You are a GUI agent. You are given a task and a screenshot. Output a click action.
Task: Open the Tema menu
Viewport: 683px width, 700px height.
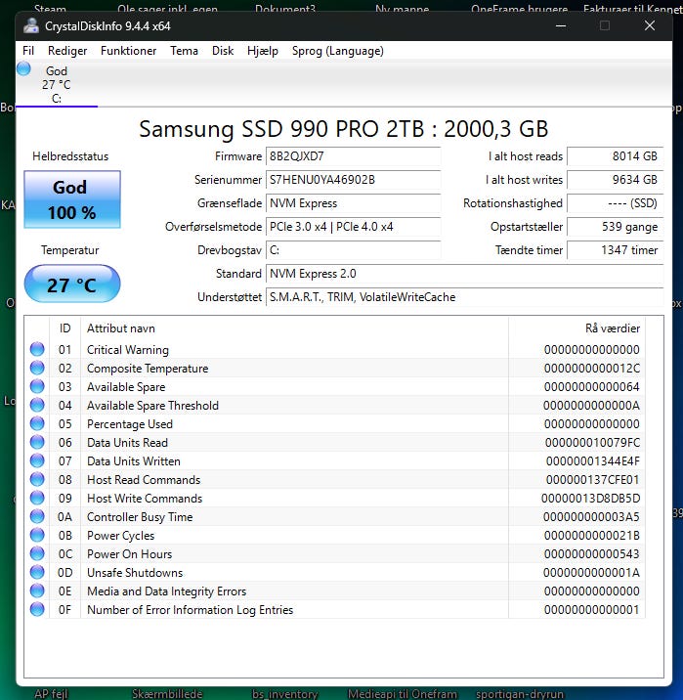[184, 51]
